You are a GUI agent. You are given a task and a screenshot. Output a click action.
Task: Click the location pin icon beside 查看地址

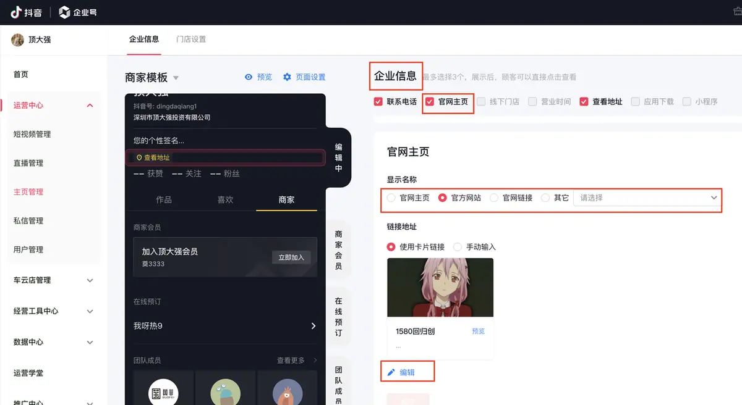coord(139,157)
